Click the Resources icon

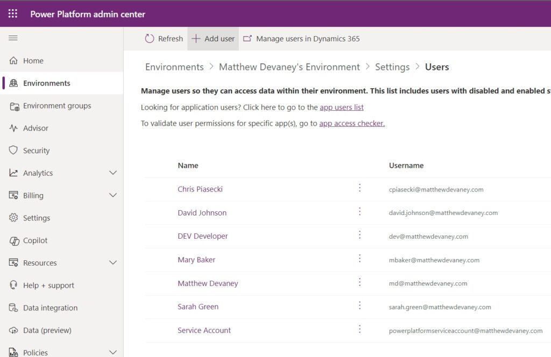coord(13,262)
